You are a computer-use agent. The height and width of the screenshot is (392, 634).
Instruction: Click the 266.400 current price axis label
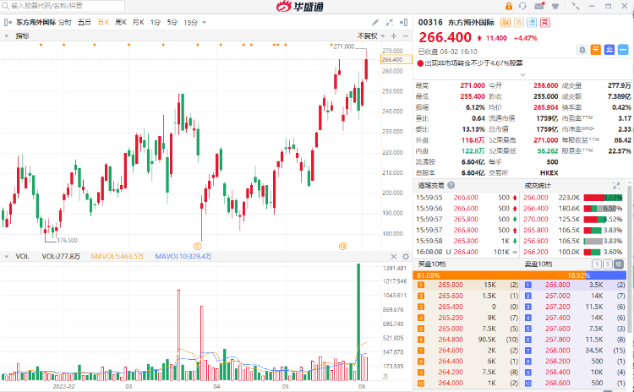click(x=396, y=59)
